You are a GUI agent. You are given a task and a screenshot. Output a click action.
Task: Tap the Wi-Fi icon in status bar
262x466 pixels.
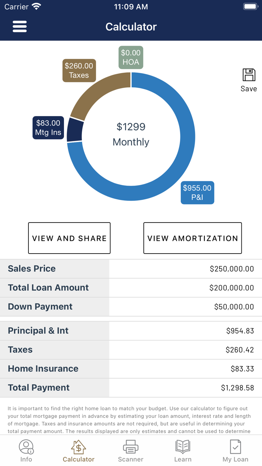(36, 6)
